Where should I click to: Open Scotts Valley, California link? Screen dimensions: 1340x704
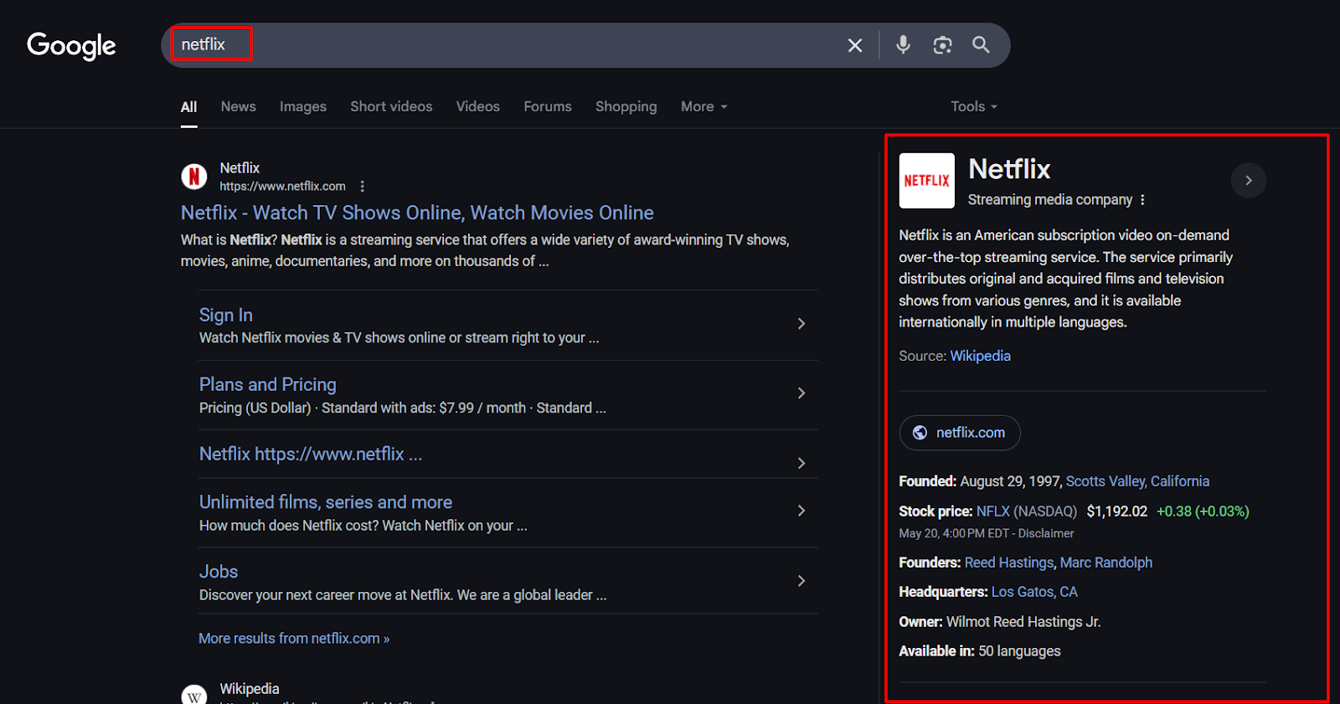(x=1137, y=481)
